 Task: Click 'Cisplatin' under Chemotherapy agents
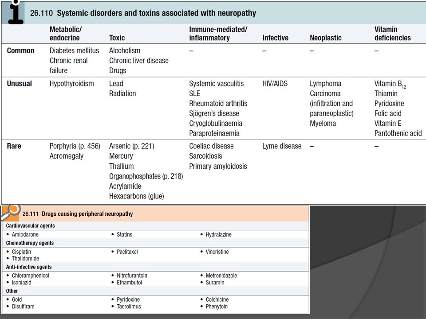click(21, 252)
